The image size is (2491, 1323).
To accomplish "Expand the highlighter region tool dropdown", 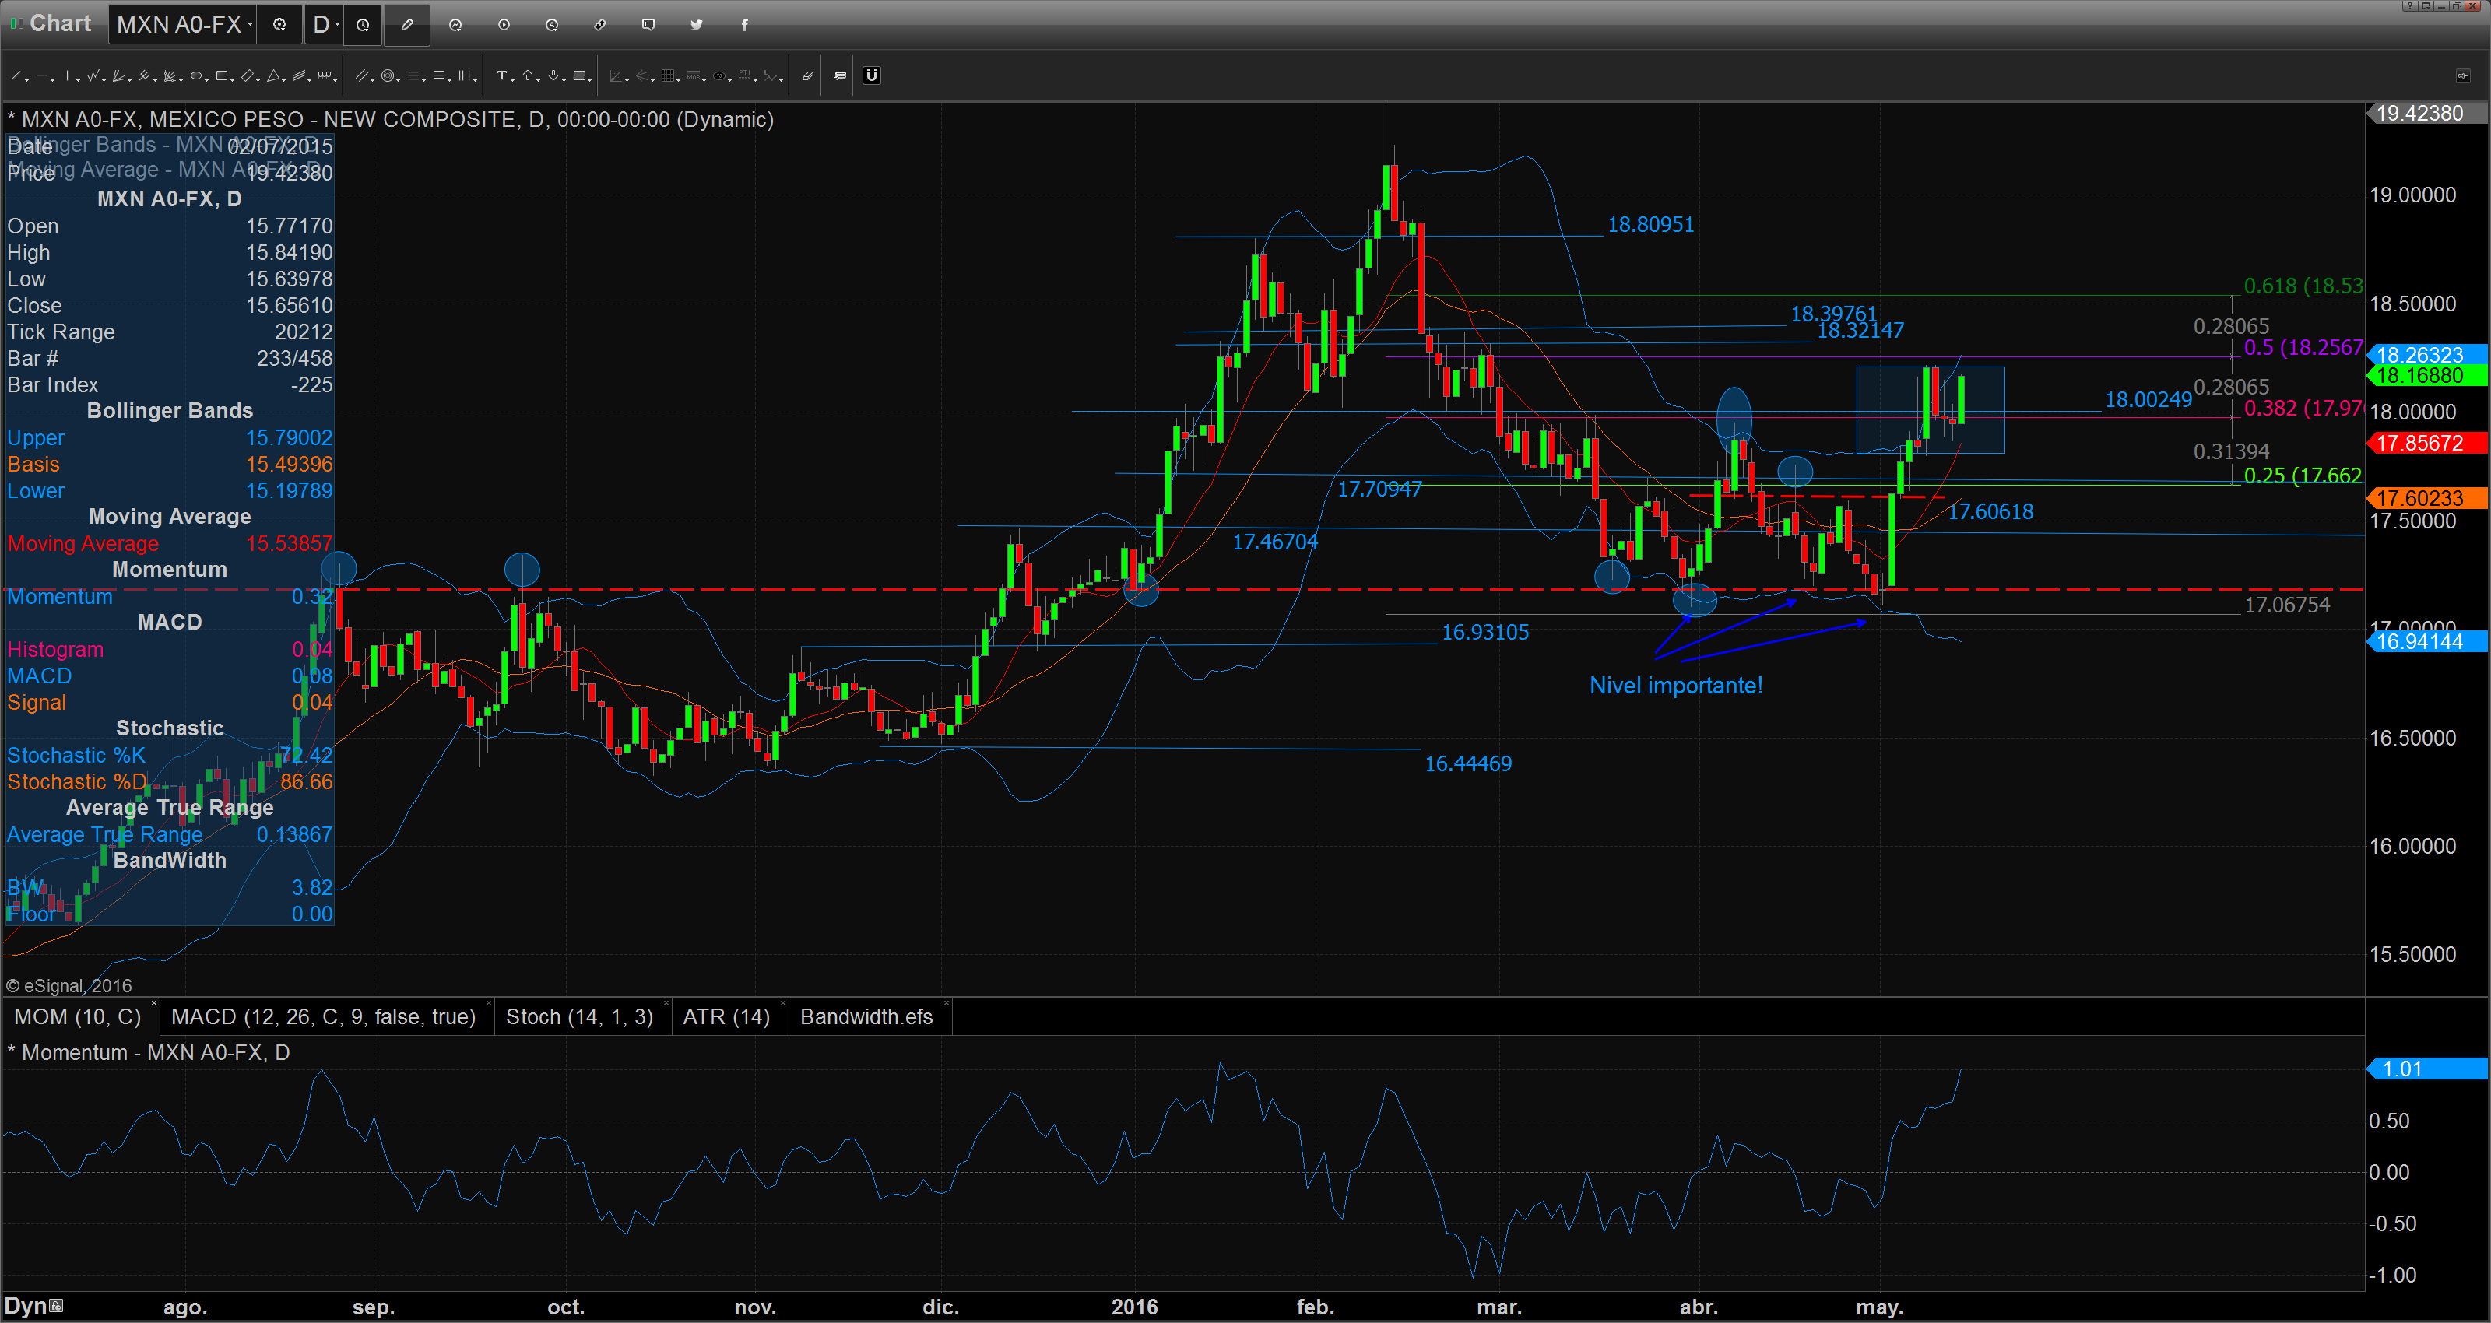I will tap(590, 80).
